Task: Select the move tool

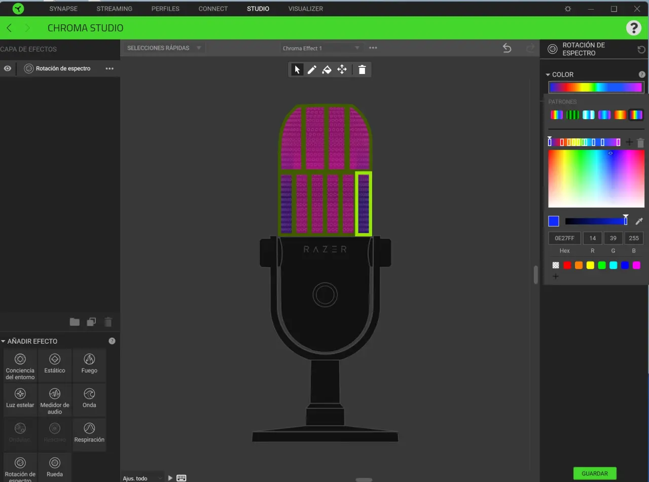Action: [x=342, y=69]
